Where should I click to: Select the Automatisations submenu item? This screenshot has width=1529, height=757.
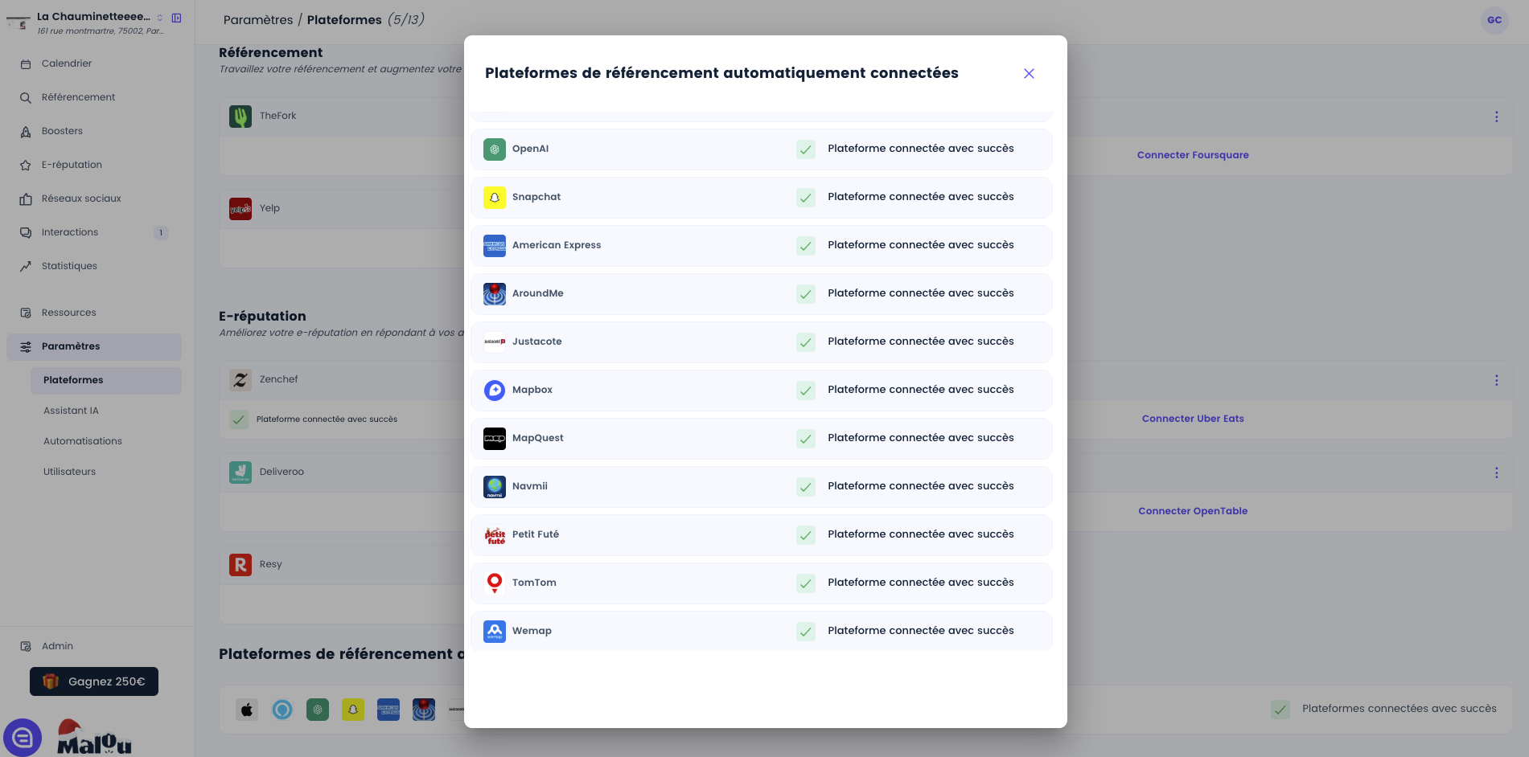106,441
